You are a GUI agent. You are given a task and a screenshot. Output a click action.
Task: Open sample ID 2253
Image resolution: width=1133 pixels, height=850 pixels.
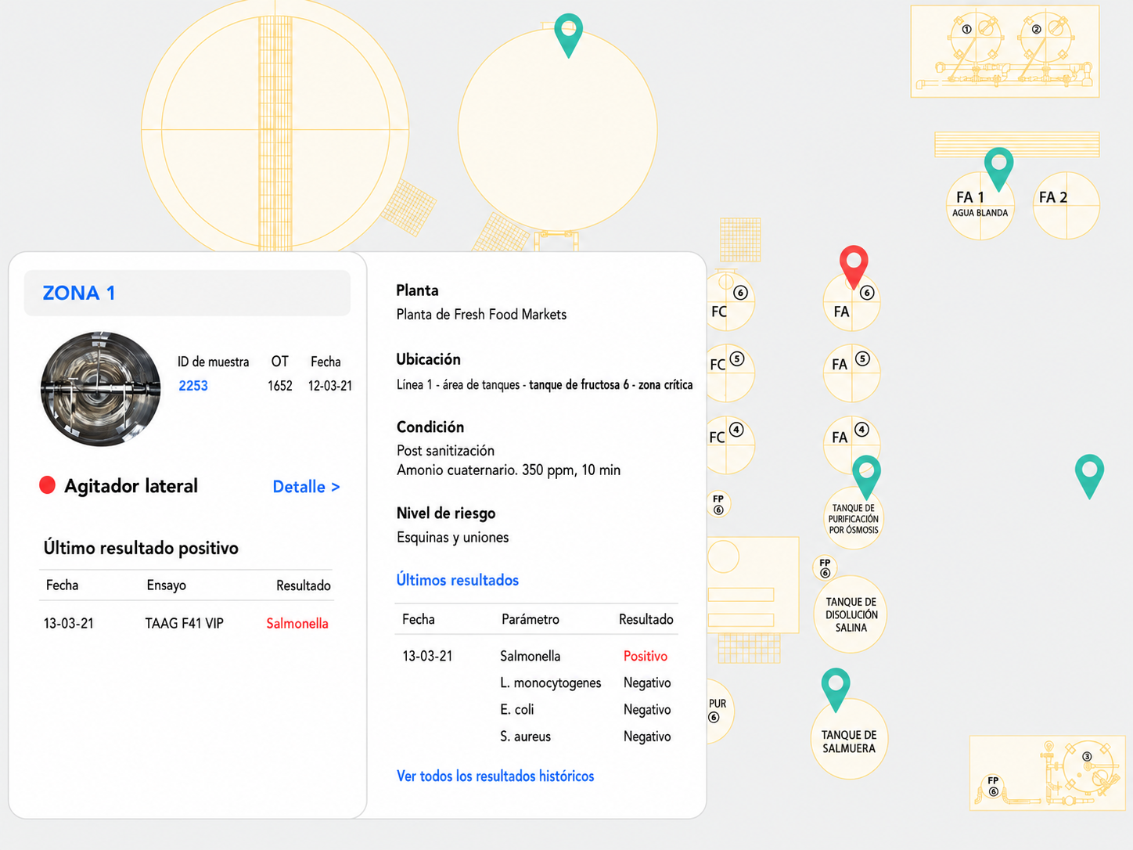pos(193,386)
